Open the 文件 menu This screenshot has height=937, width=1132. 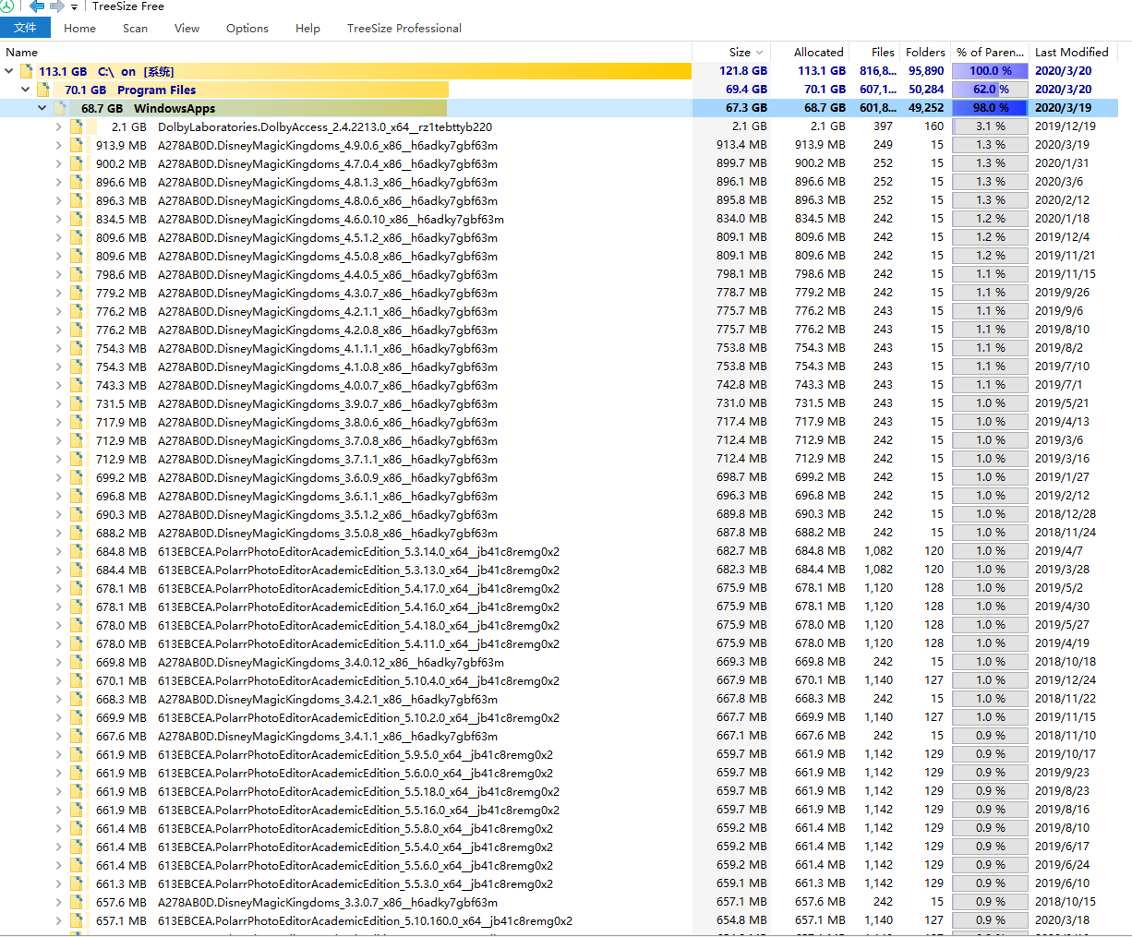coord(25,28)
